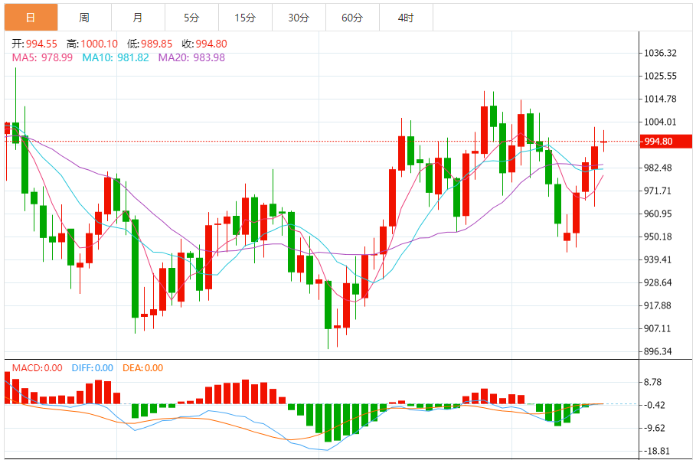Click the low price 低:989.85
This screenshot has width=696, height=460.
(x=149, y=44)
